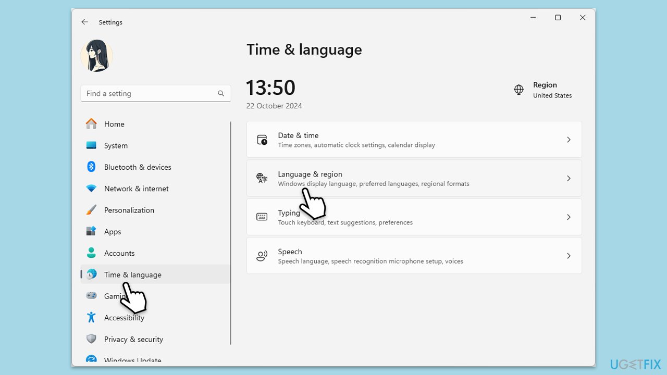The image size is (667, 375).
Task: Open Speech settings
Action: (x=414, y=256)
